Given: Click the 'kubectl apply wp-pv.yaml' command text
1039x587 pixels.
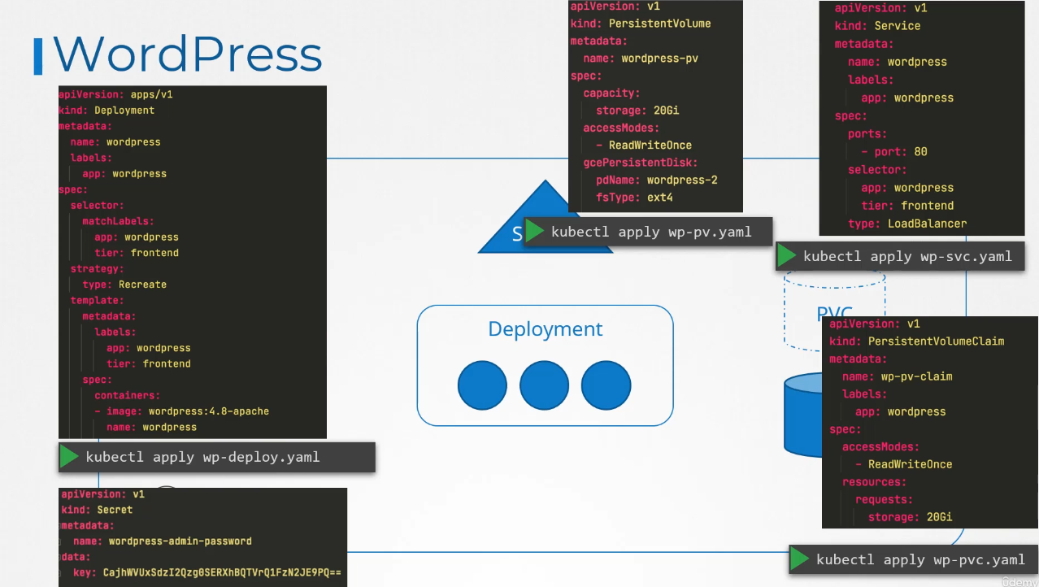Looking at the screenshot, I should [x=650, y=232].
